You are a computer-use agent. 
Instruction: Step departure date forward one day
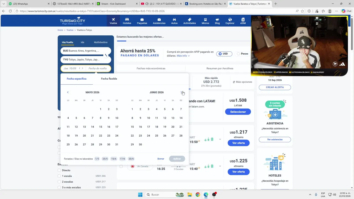tap(82, 68)
